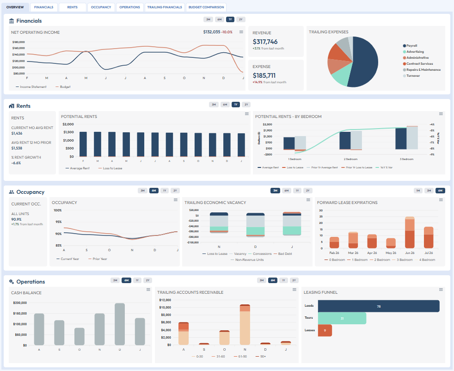Click the Leads funnel bar
This screenshot has width=454, height=371.
point(379,306)
